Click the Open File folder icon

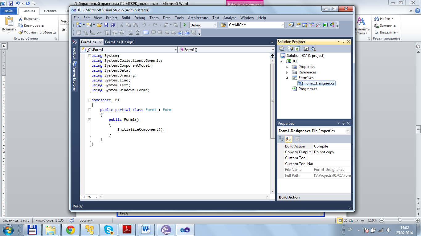(x=99, y=25)
